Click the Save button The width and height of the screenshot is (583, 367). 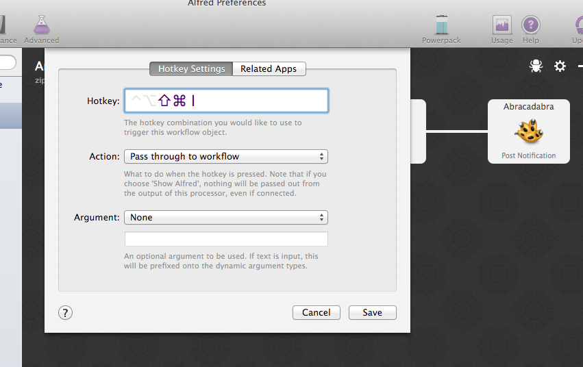[x=373, y=312]
